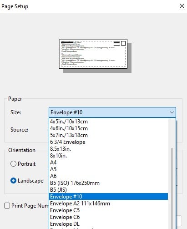The image size is (187, 229).
Task: Choose A4 paper size
Action: tap(108, 163)
